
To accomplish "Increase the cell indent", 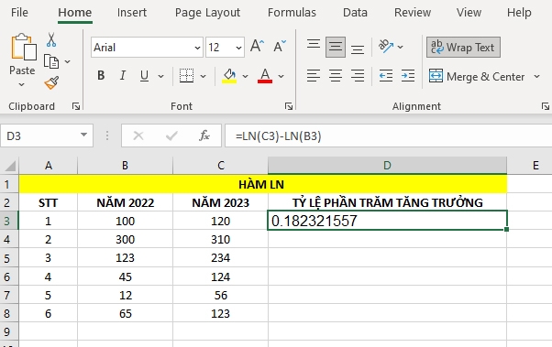I will [408, 76].
